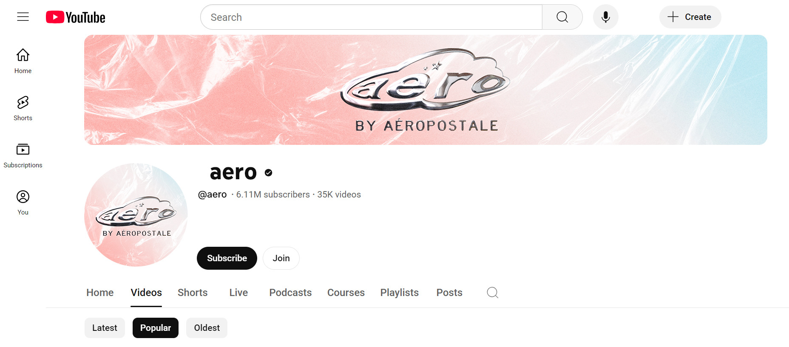Subscribe to the aero channel
The width and height of the screenshot is (789, 347).
[227, 258]
